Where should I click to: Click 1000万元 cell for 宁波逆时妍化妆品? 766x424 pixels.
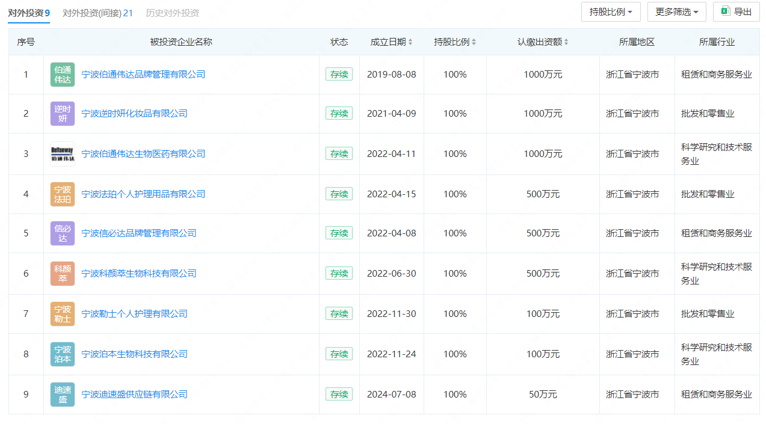tap(543, 114)
